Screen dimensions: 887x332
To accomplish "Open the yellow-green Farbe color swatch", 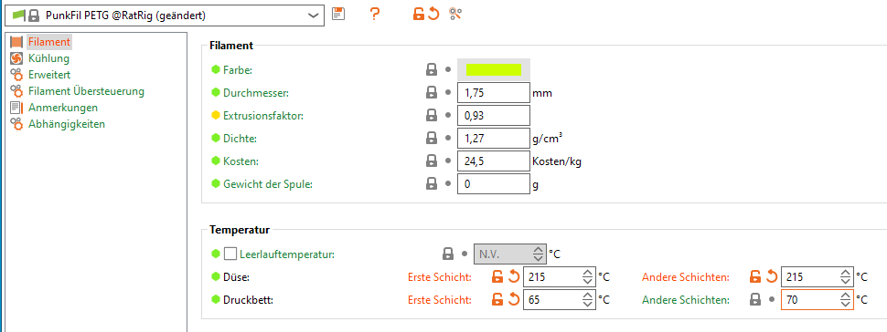I will click(494, 69).
